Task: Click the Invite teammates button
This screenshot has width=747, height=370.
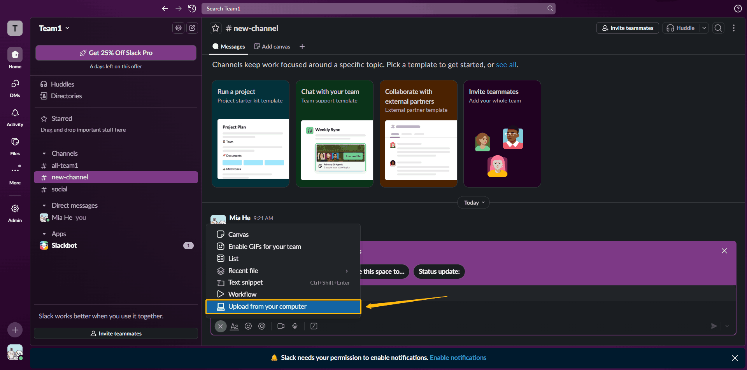Action: [627, 28]
